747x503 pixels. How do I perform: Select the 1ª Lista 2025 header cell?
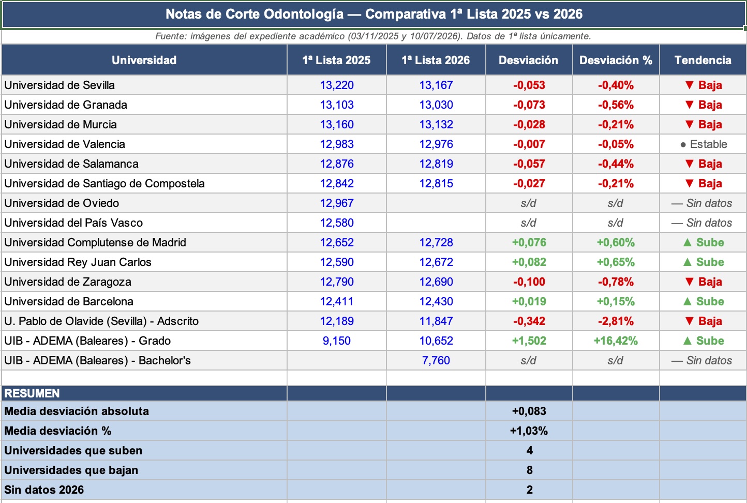click(336, 60)
